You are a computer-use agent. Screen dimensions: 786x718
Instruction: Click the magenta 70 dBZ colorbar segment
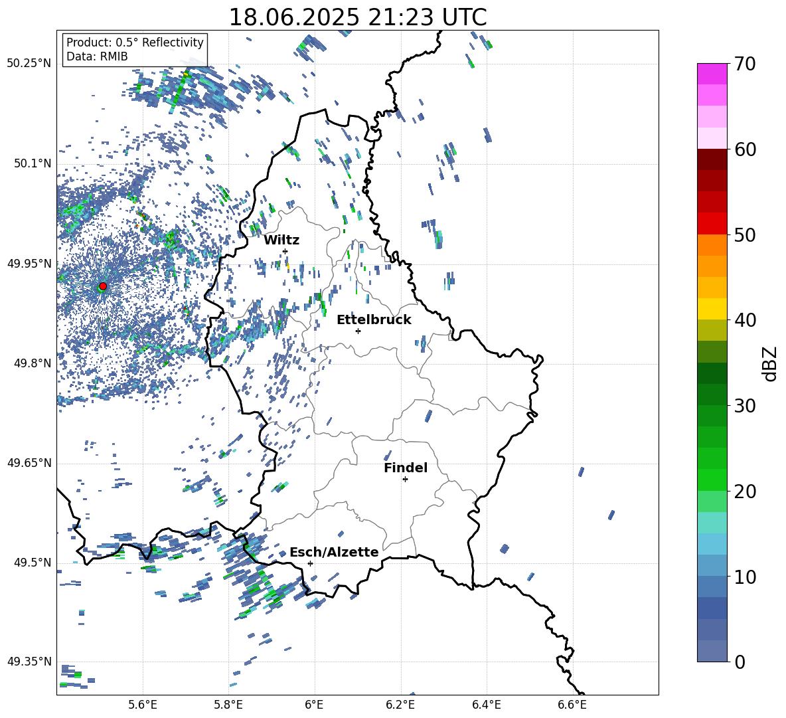click(x=712, y=74)
